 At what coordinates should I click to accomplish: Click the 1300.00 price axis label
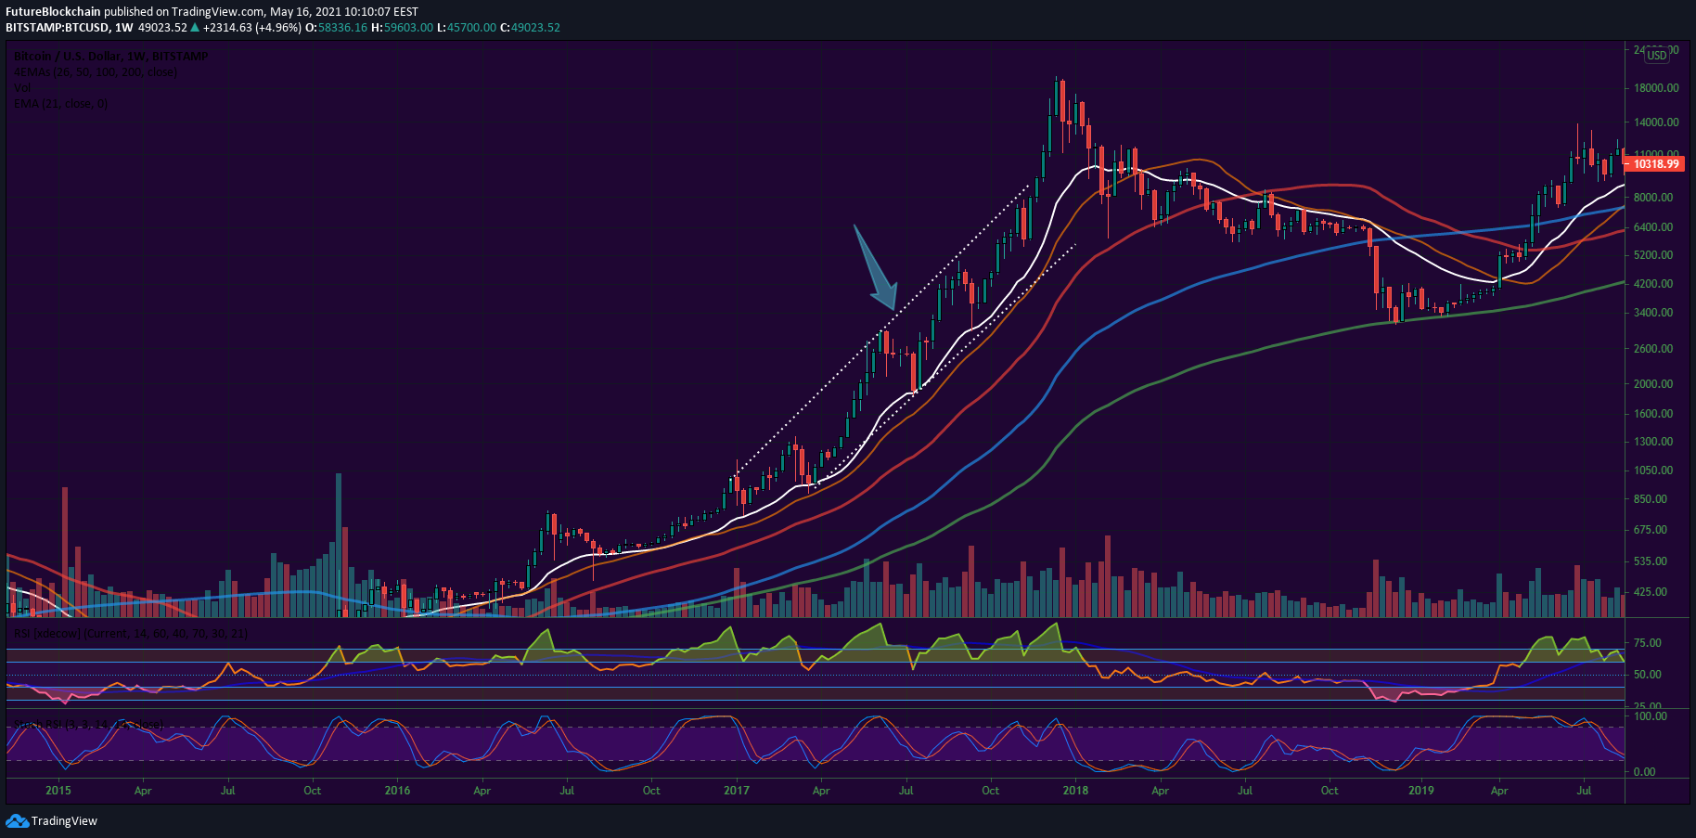coord(1653,442)
